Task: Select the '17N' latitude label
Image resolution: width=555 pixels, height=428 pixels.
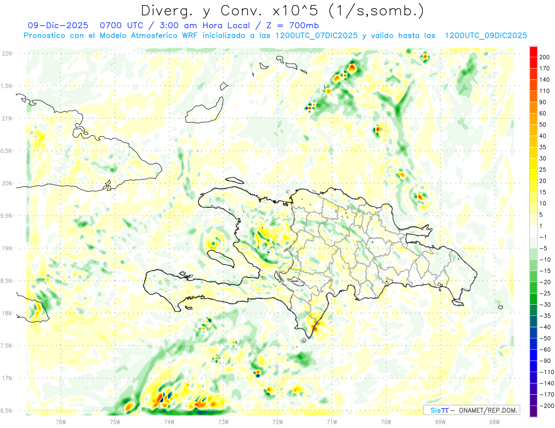Action: click(x=7, y=378)
